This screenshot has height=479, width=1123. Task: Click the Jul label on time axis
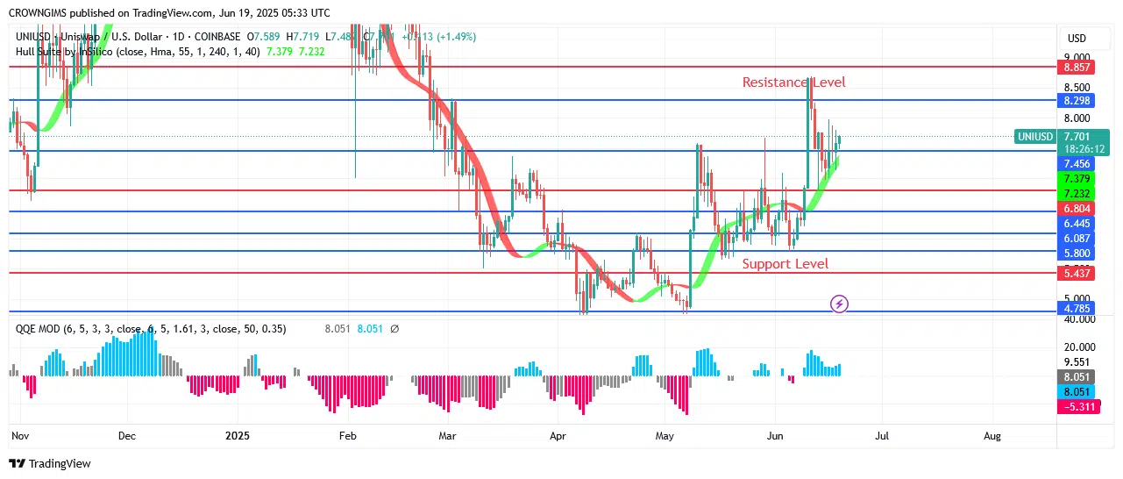tap(883, 435)
